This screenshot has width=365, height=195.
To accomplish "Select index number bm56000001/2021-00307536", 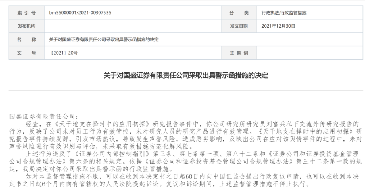I will tap(80, 13).
